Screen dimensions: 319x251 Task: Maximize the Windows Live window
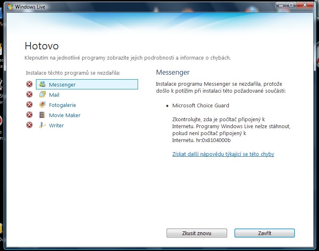(291, 5)
